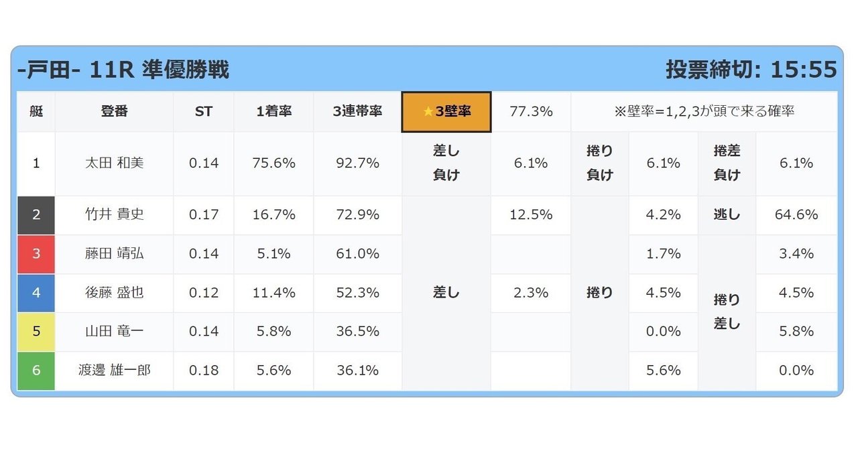Click the 投票締切 15:55 deadline text

[x=751, y=70]
